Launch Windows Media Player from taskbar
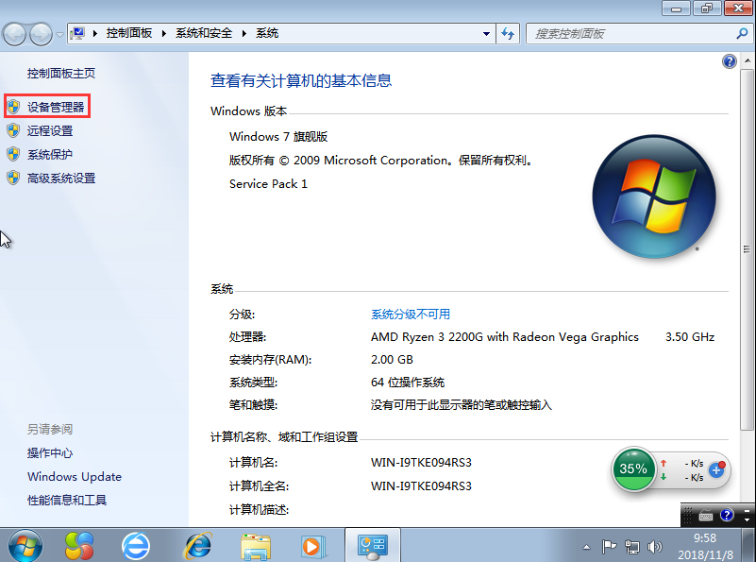This screenshot has width=756, height=562. [311, 544]
